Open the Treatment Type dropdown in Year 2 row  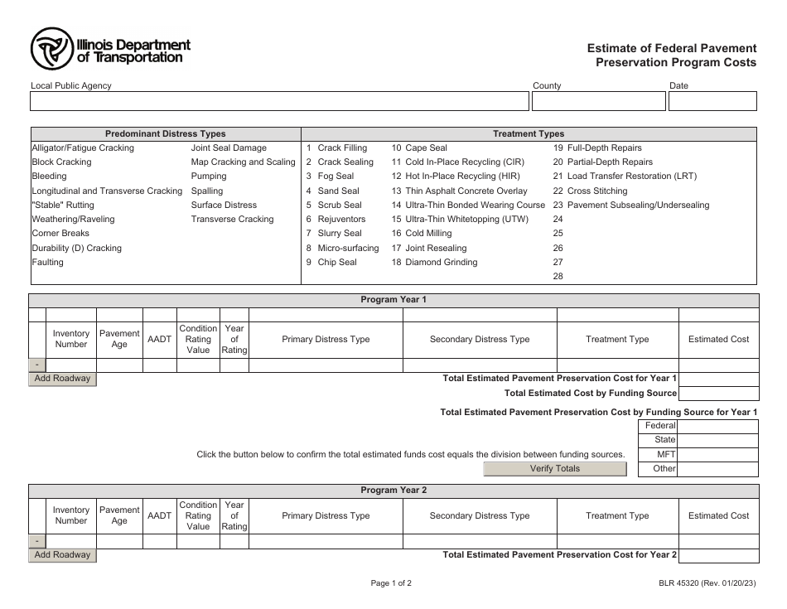[617, 539]
